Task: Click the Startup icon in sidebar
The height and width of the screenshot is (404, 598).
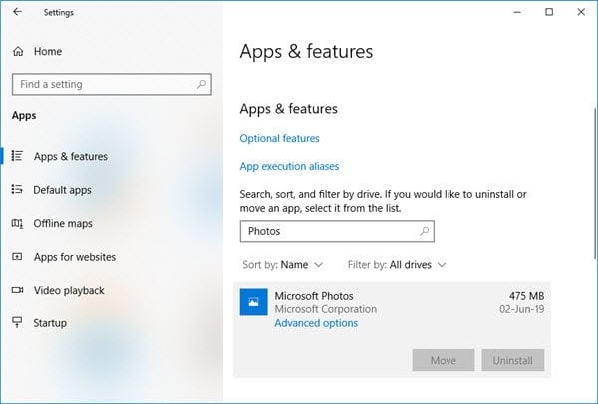Action: 17,322
